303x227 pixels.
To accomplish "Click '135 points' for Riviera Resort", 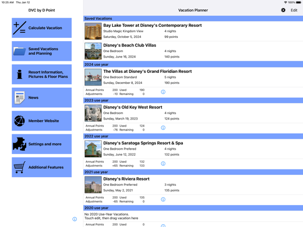I will 172,190.
